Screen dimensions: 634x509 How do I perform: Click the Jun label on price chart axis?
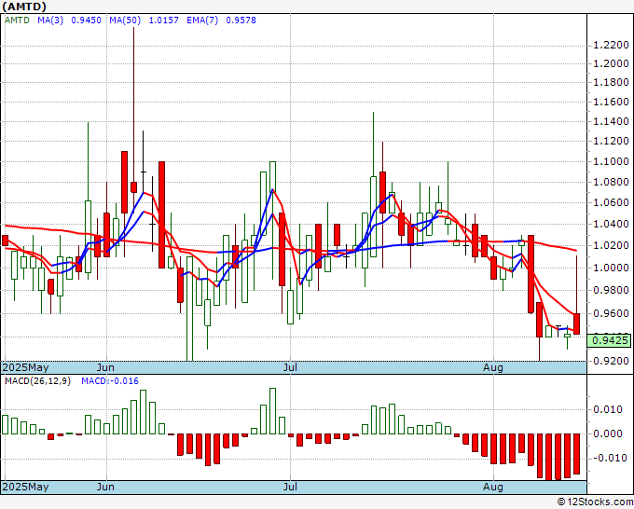click(x=106, y=367)
